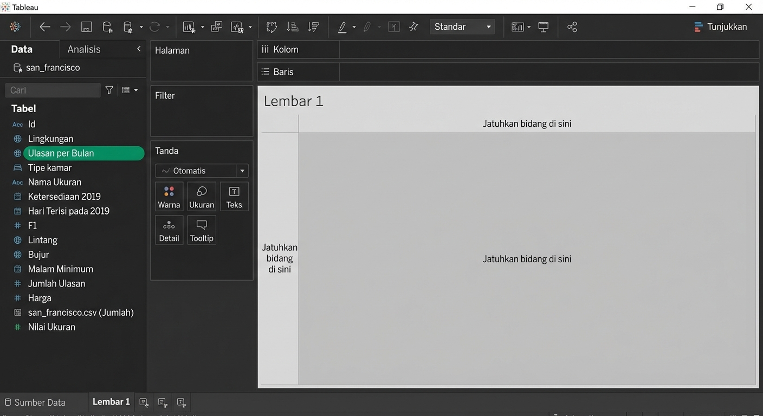Collapse the Data side pane

tap(139, 49)
